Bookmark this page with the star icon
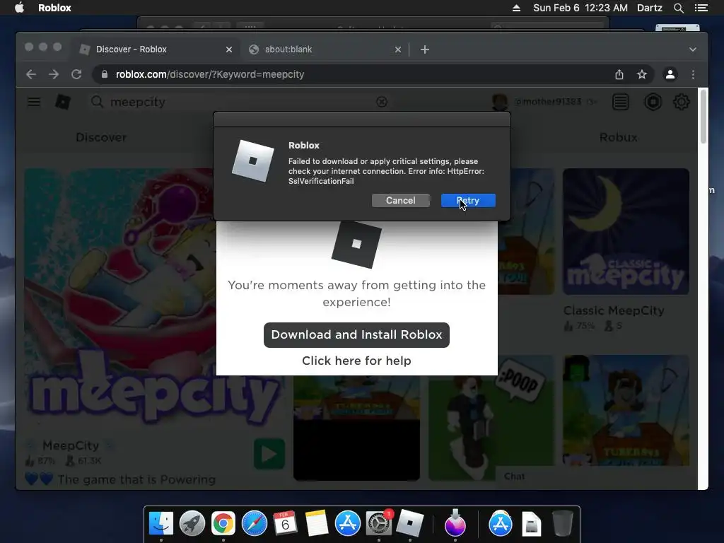The width and height of the screenshot is (724, 543). click(x=642, y=74)
